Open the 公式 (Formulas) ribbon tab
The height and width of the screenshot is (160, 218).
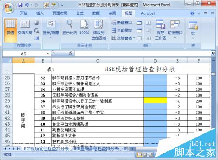[80, 13]
